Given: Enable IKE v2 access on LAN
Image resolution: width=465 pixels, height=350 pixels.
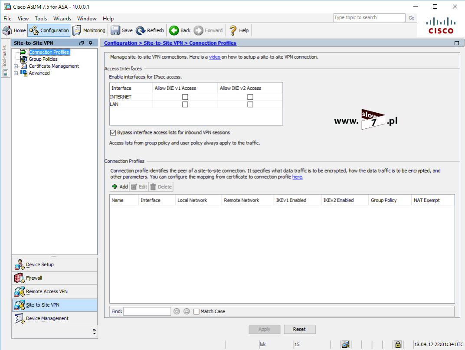Looking at the screenshot, I should (x=250, y=105).
